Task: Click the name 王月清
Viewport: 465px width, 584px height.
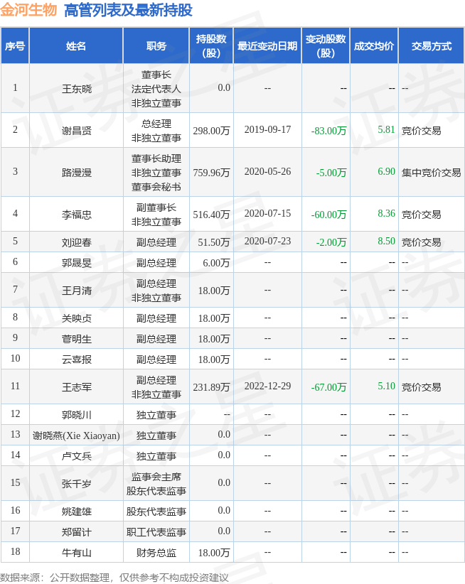Action: 76,290
